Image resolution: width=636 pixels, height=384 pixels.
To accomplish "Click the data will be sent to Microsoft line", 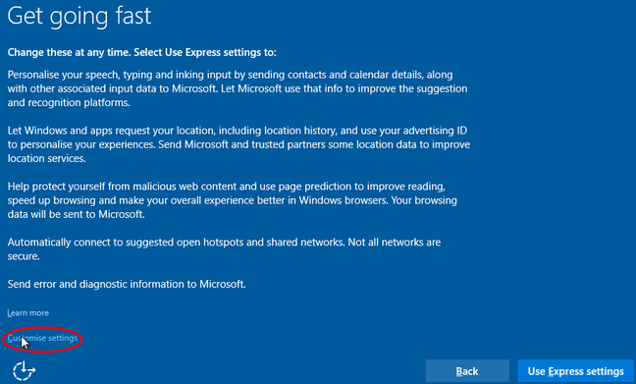I will (76, 214).
